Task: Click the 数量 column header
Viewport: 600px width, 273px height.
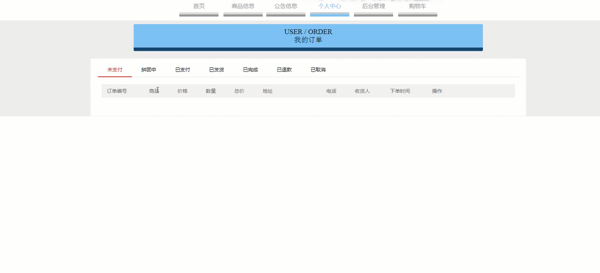Action: (211, 91)
